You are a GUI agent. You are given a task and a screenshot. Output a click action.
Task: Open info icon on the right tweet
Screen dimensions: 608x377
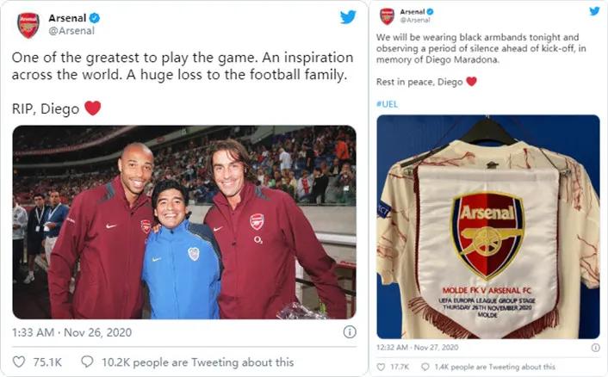(x=594, y=347)
